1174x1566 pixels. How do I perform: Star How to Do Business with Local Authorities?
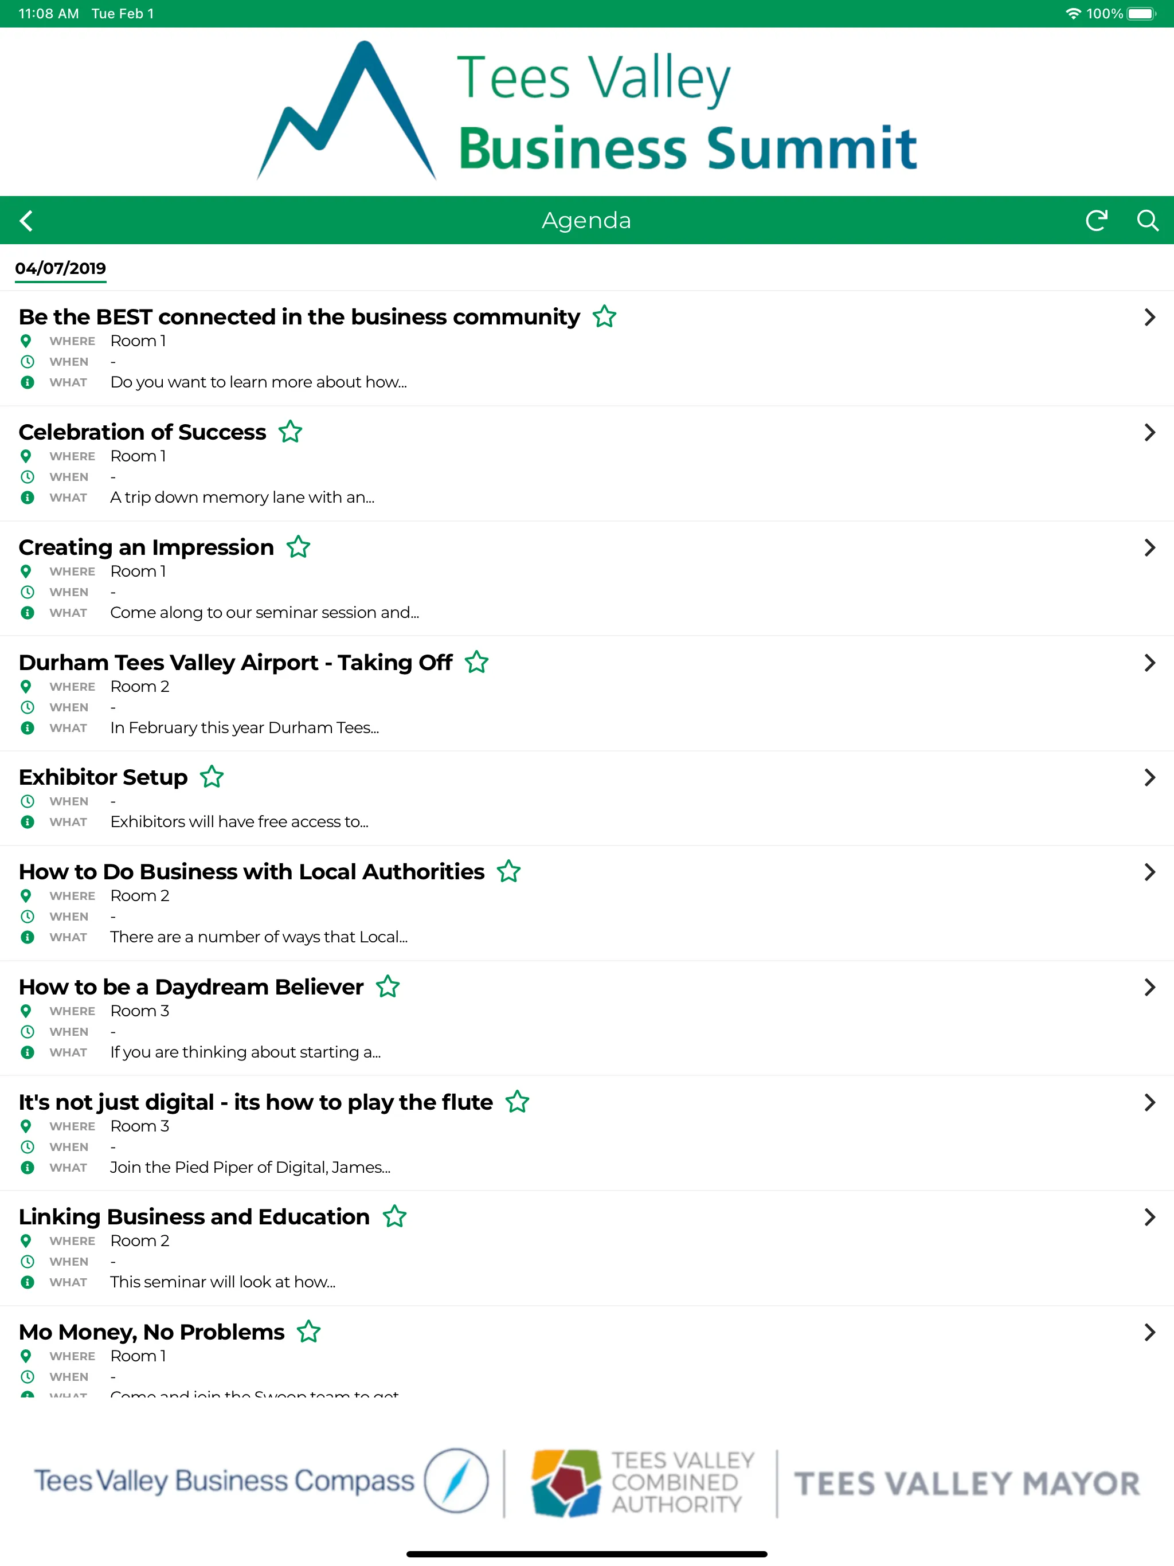click(x=508, y=871)
